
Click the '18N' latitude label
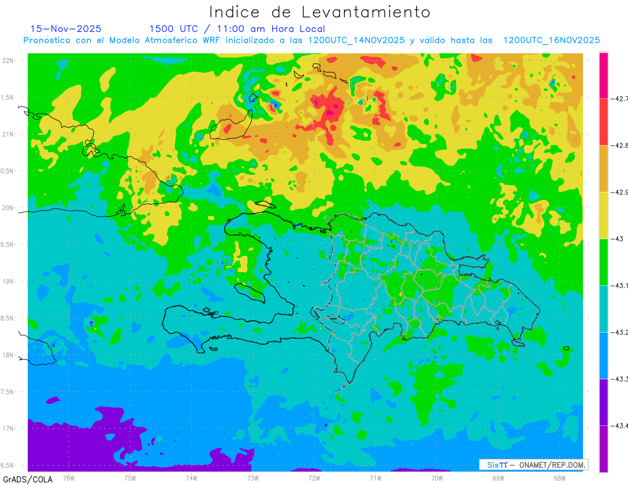point(8,355)
